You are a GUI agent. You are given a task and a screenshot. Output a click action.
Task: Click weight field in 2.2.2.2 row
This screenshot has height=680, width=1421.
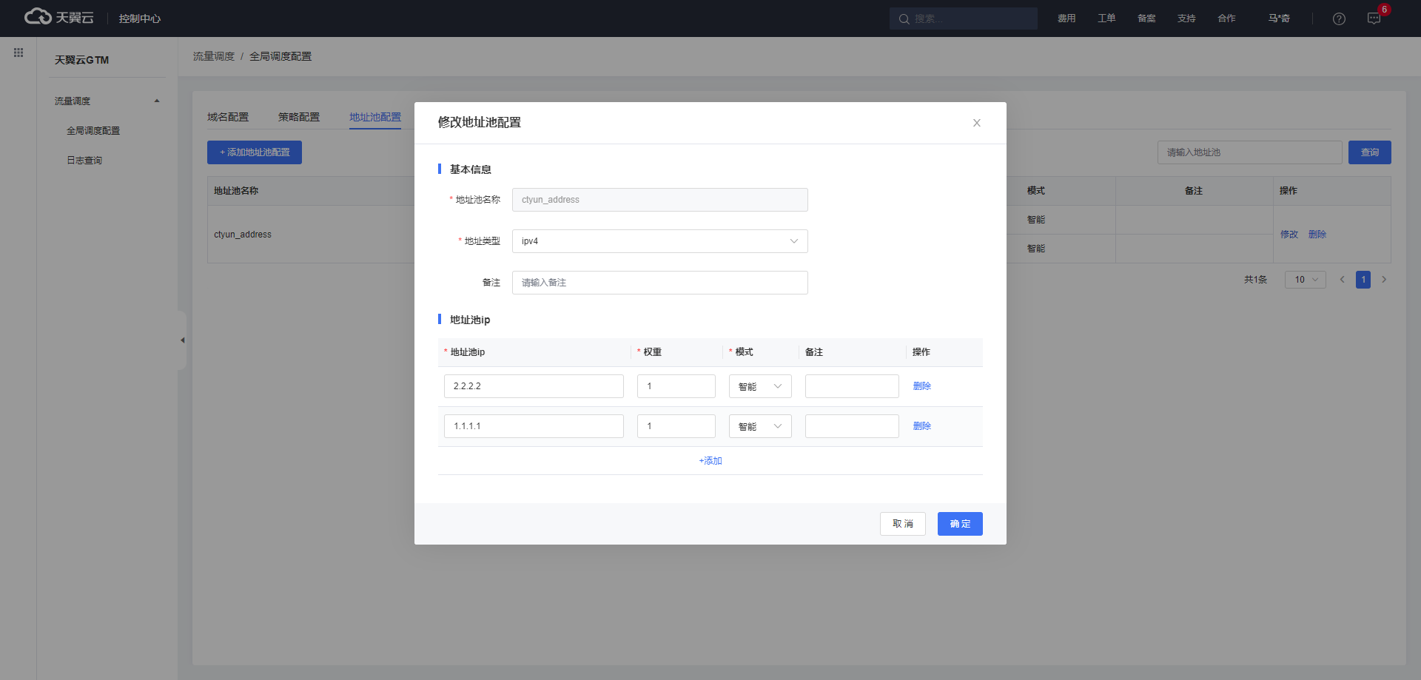[x=676, y=386]
